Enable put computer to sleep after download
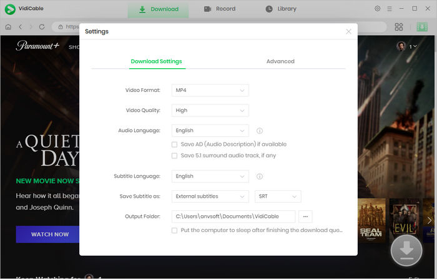 [174, 230]
